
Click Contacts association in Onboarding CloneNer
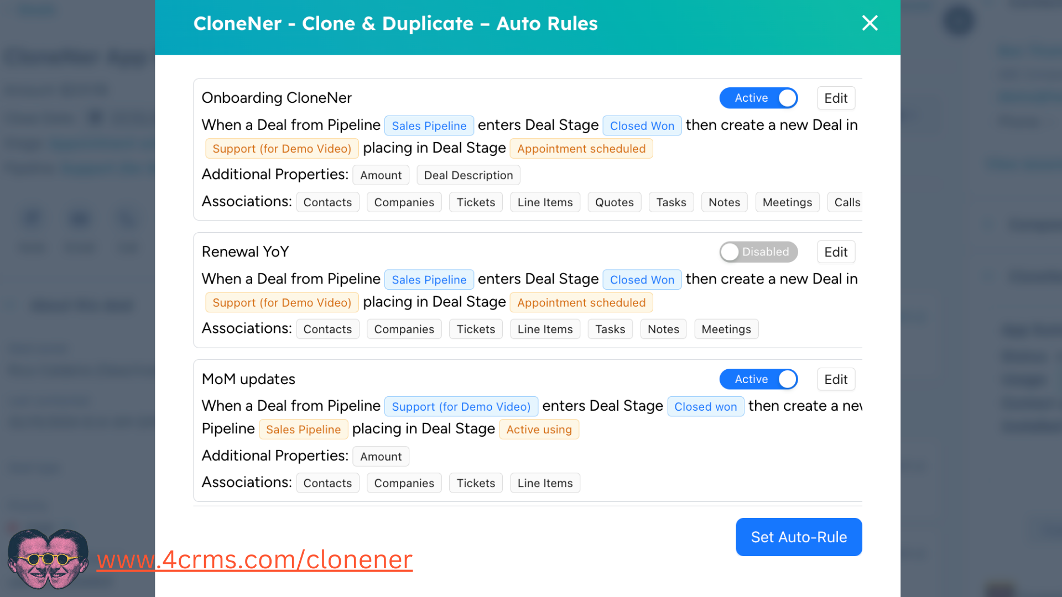(327, 202)
